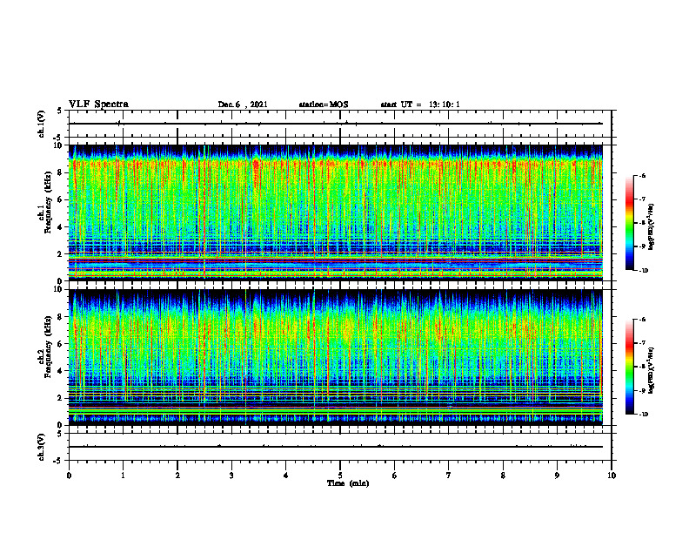689x533 pixels.
Task: Click the '-6' tick on ch.1 color scale
Action: 641,176
